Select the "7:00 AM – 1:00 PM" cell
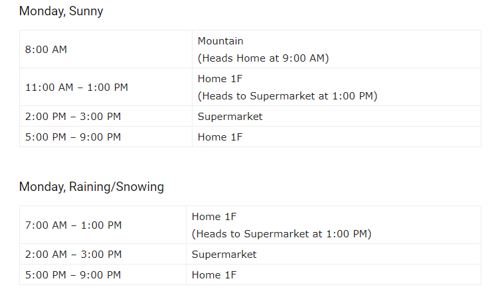This screenshot has height=295, width=492. tap(73, 225)
